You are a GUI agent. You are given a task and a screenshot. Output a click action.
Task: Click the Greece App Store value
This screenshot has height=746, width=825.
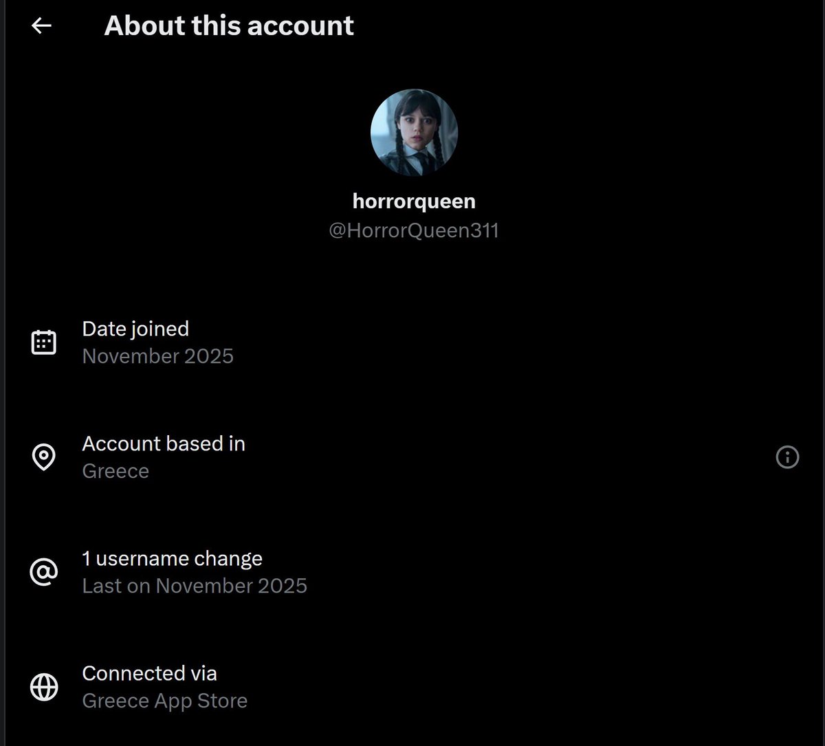[164, 701]
